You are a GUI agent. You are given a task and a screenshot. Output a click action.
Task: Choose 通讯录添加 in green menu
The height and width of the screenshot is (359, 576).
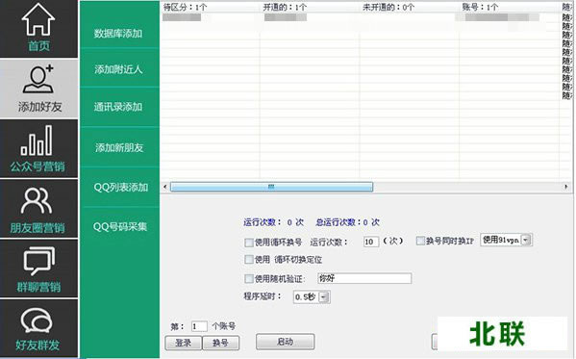click(118, 107)
